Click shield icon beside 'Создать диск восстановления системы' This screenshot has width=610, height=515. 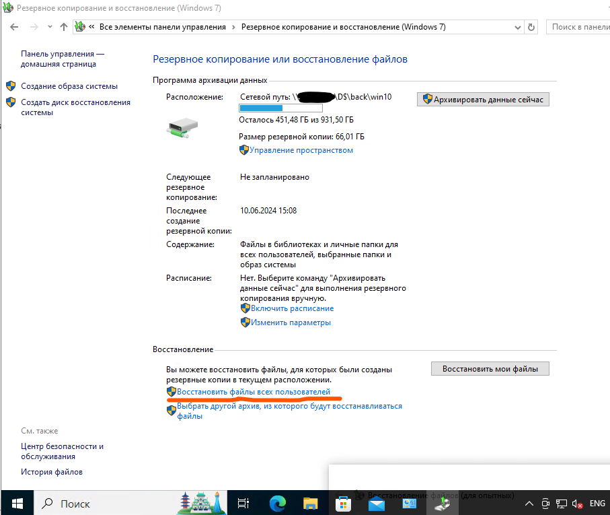click(x=11, y=102)
